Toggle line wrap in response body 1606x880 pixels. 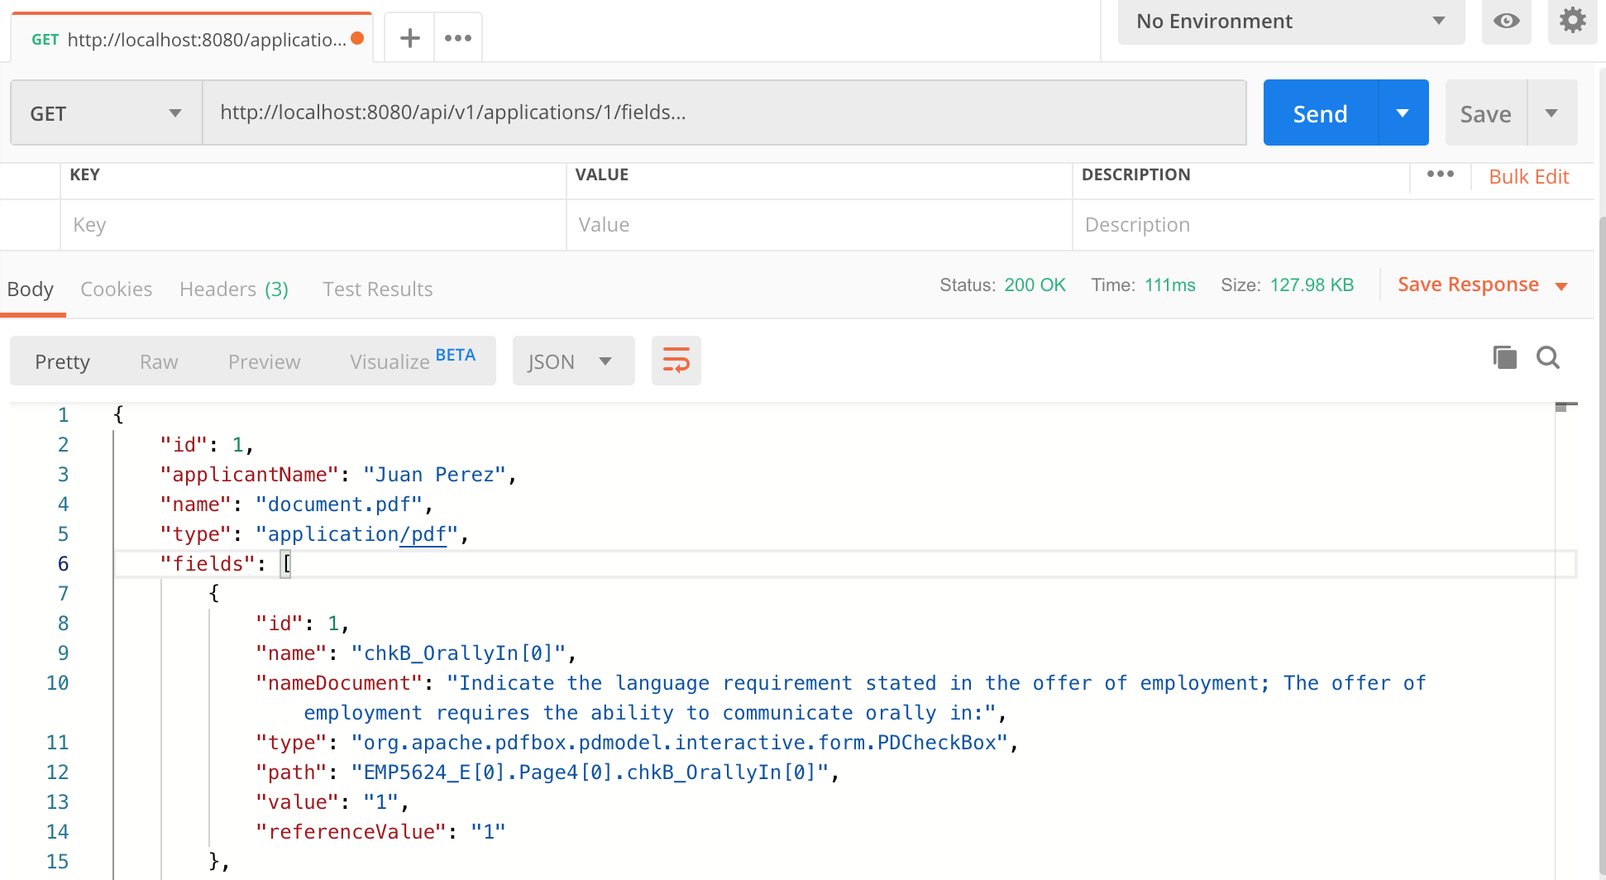point(676,361)
